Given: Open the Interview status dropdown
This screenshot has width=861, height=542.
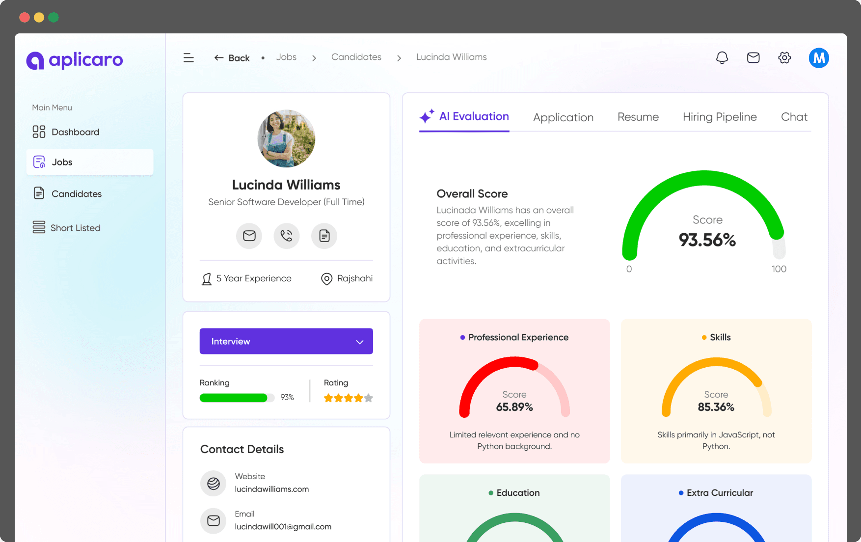Looking at the screenshot, I should click(x=286, y=341).
